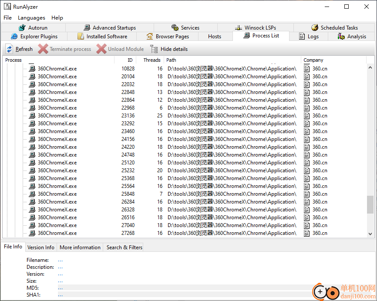The height and width of the screenshot is (301, 377).
Task: Click the Installed Software icon
Action: click(81, 36)
